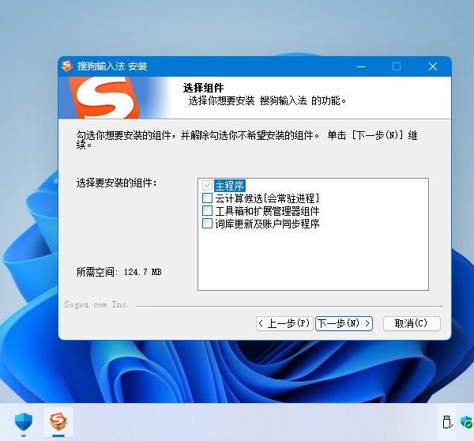Open Windows Security from the taskbar
Screen dimensions: 474x441
pyautogui.click(x=22, y=422)
